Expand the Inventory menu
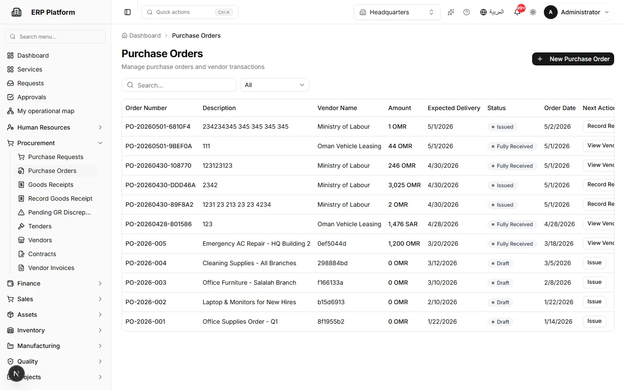 pyautogui.click(x=56, y=330)
